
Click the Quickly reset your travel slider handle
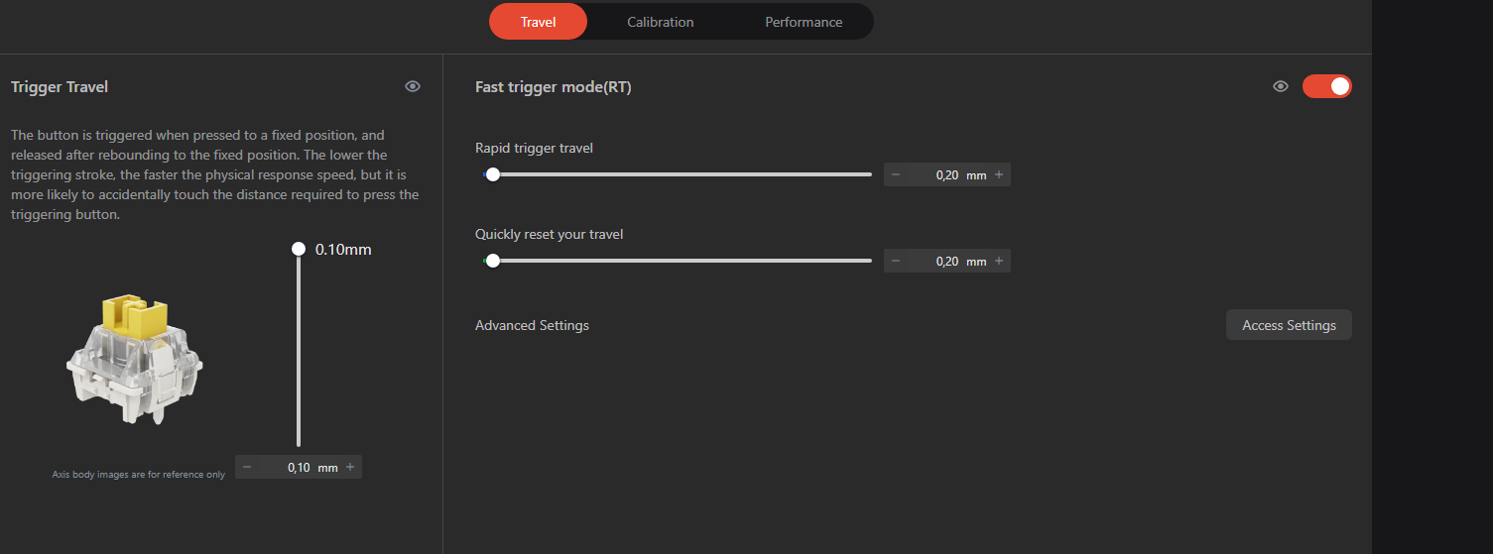(x=493, y=261)
